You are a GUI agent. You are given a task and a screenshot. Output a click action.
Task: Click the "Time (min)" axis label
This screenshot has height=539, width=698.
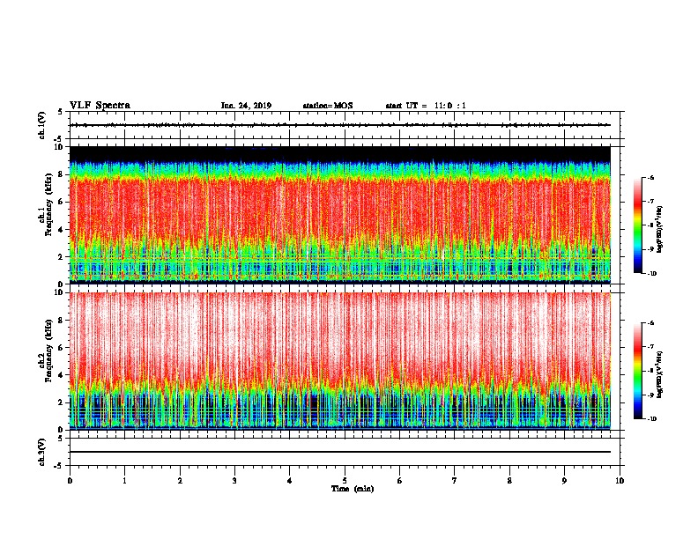[x=353, y=489]
